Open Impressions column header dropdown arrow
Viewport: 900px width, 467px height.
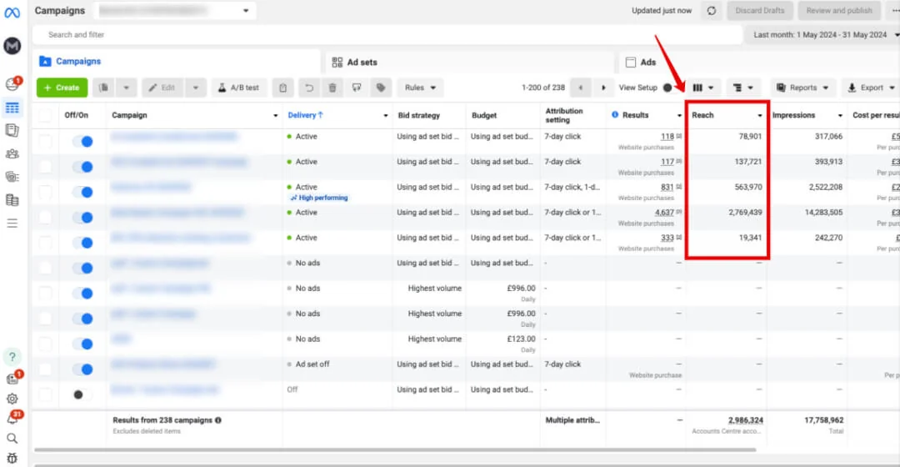[840, 115]
